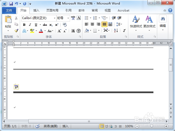
Task: Center align the text
Action: coord(92,24)
